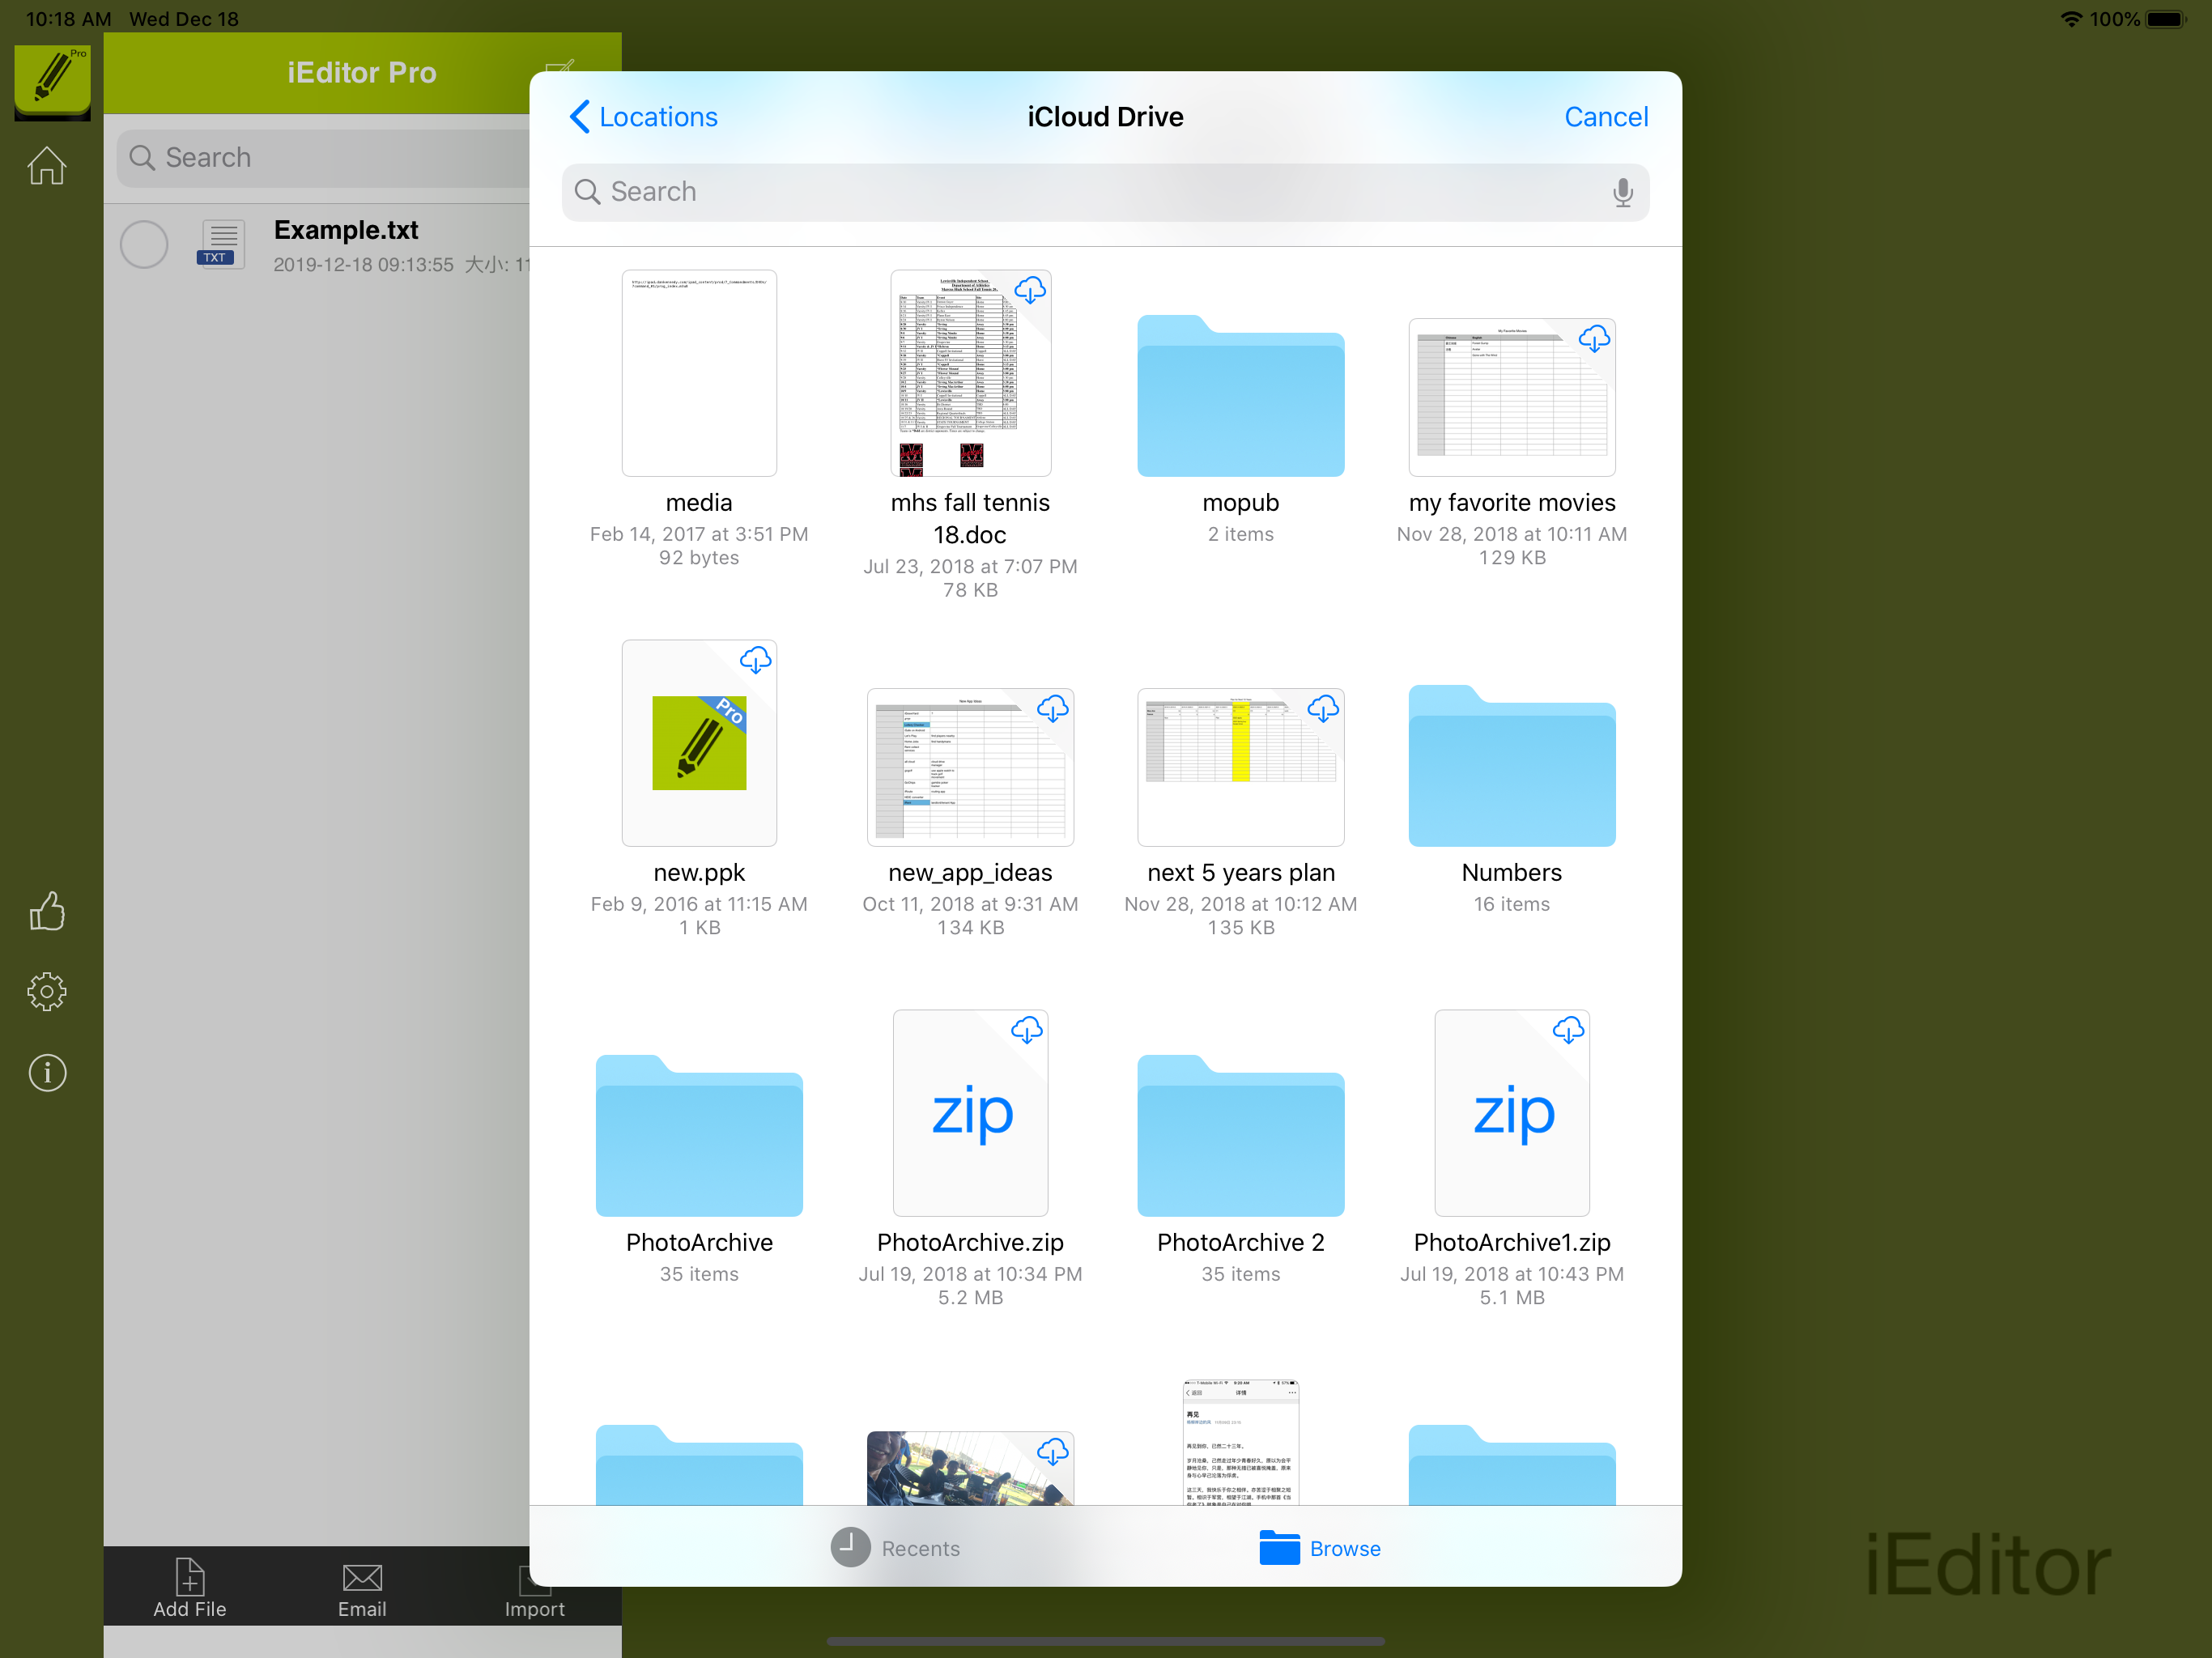Open the info icon in sidebar

tap(47, 1073)
